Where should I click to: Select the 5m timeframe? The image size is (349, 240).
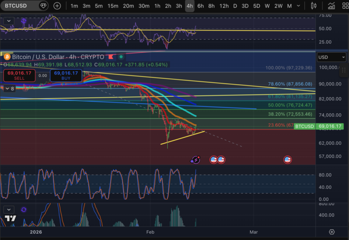98,6
